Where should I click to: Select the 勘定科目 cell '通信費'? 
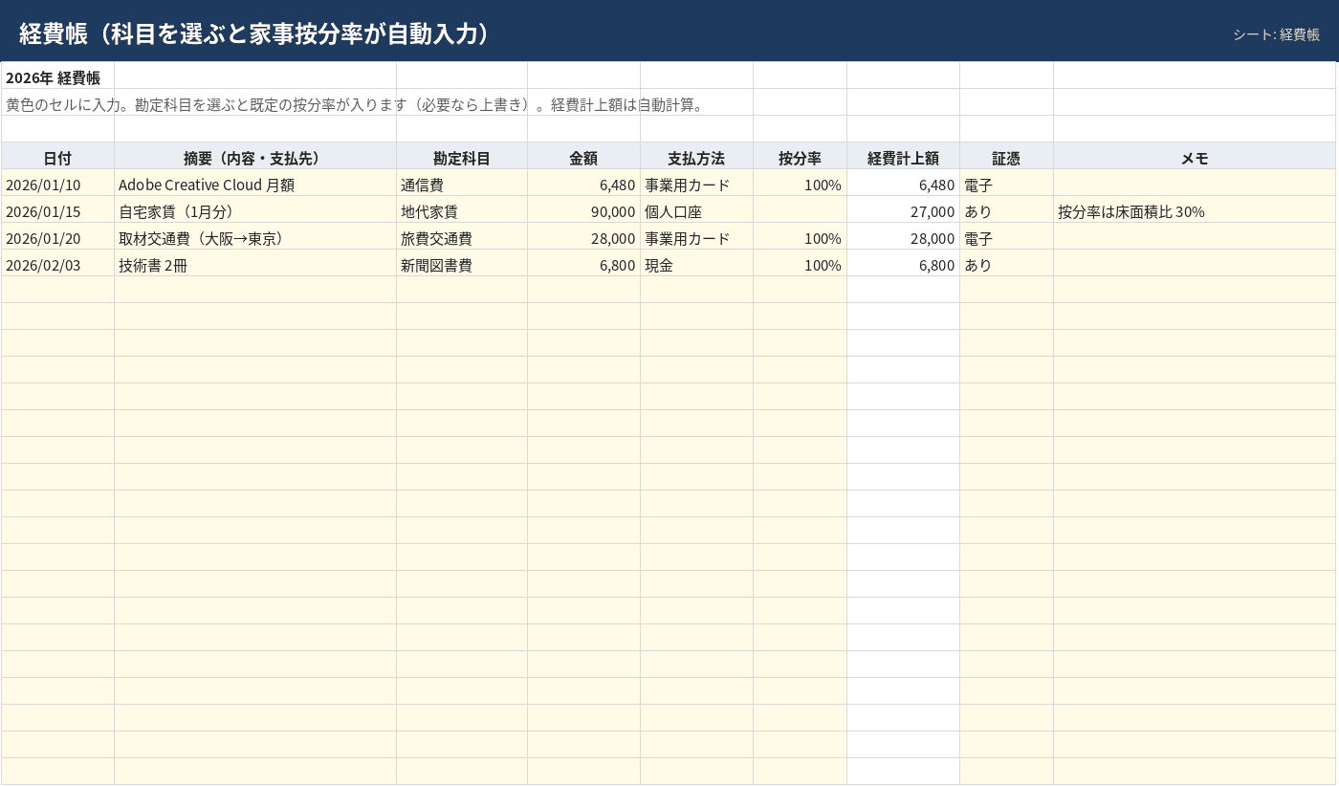click(x=462, y=184)
